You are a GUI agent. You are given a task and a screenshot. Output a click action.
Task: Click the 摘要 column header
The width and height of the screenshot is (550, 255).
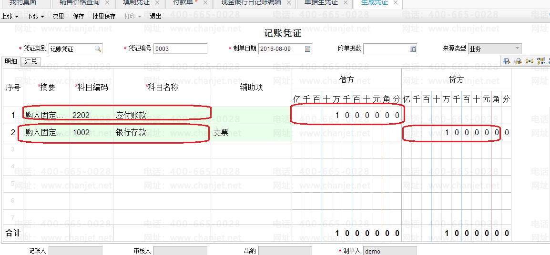click(x=47, y=88)
